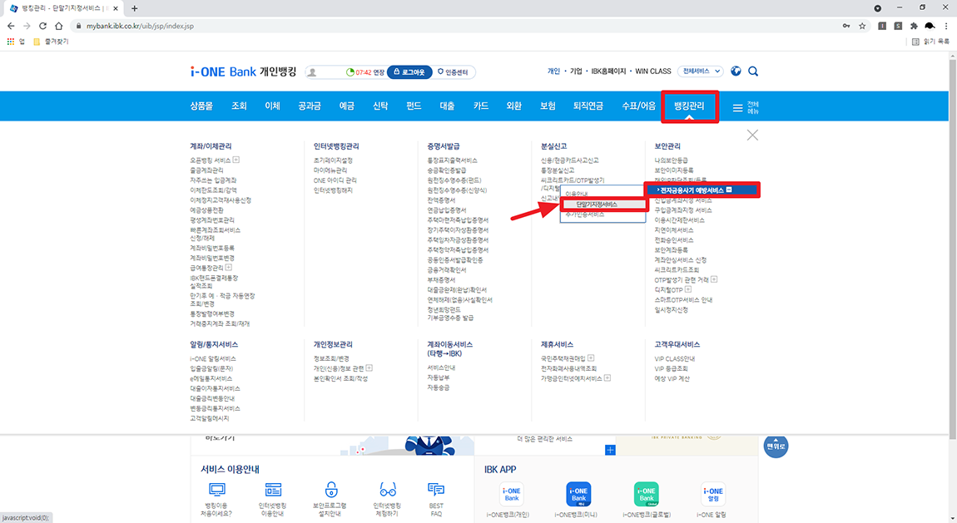Click the 뱅킹이용 처음이세요 monitor icon
957x523 pixels.
click(216, 490)
